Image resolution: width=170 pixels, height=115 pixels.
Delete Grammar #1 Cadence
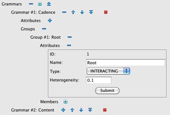tap(106, 12)
